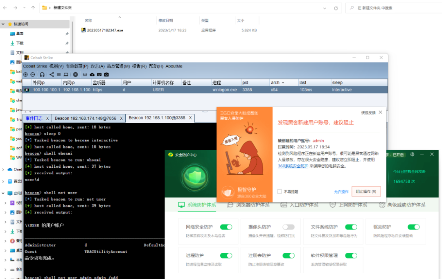Click 阻止操作 button in the alert
Viewport: 442px width, 279px height.
point(366,191)
